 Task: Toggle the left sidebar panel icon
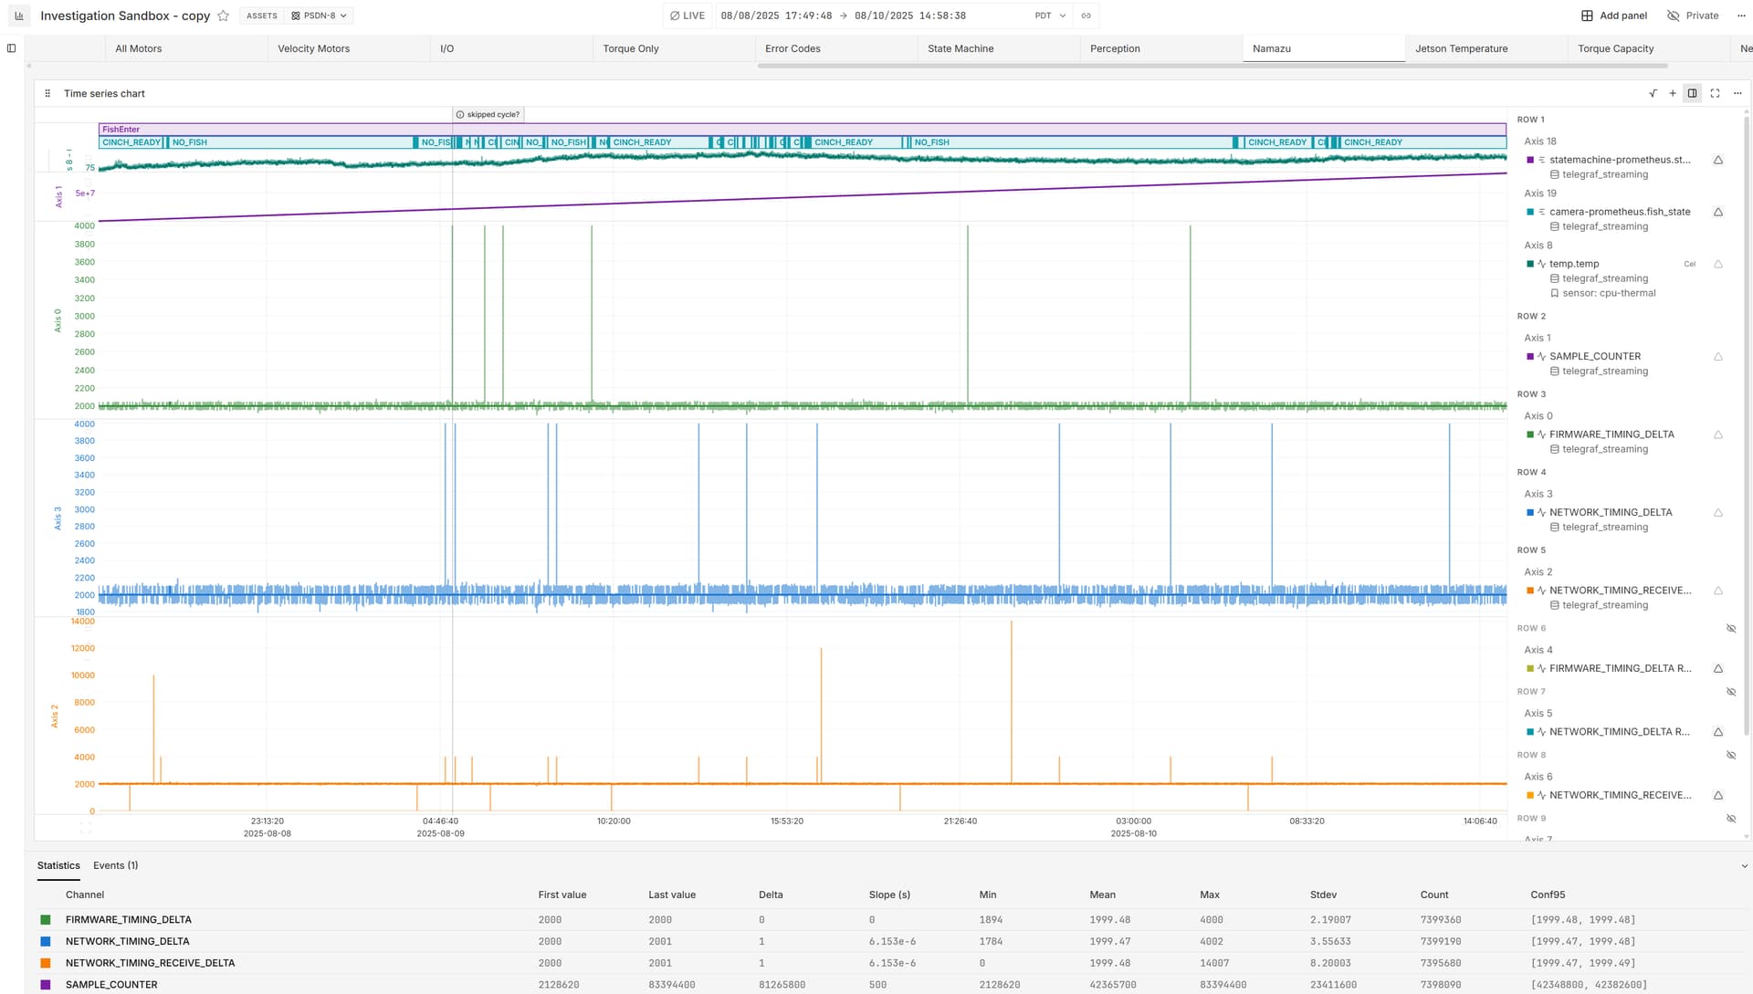[x=11, y=48]
